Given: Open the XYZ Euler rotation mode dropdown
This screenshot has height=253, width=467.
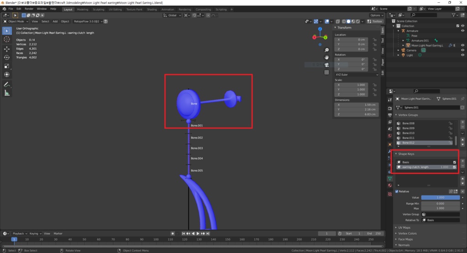Looking at the screenshot, I should [x=357, y=75].
